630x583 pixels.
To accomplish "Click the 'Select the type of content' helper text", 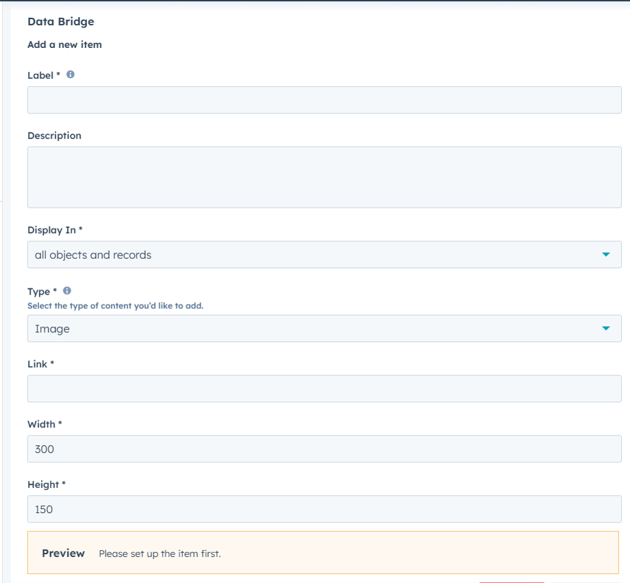I will point(115,306).
